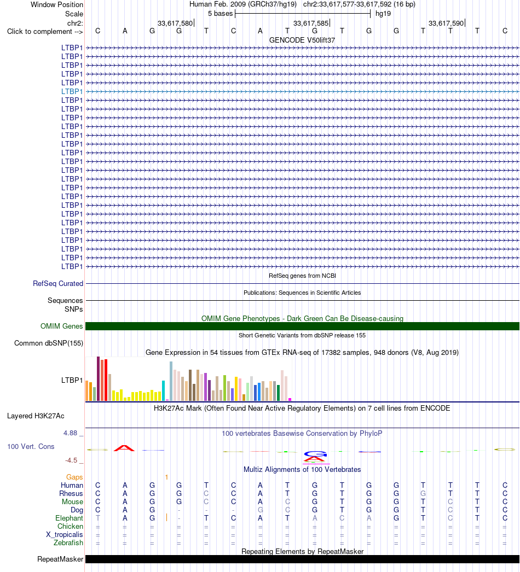Click the -4.5 PhyloP lower scale value
Image resolution: width=520 pixels, height=572 pixels.
[x=71, y=460]
